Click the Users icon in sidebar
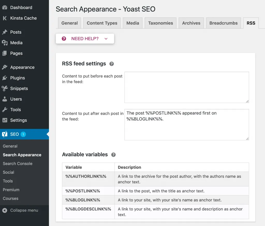This screenshot has width=265, height=226. (5, 99)
